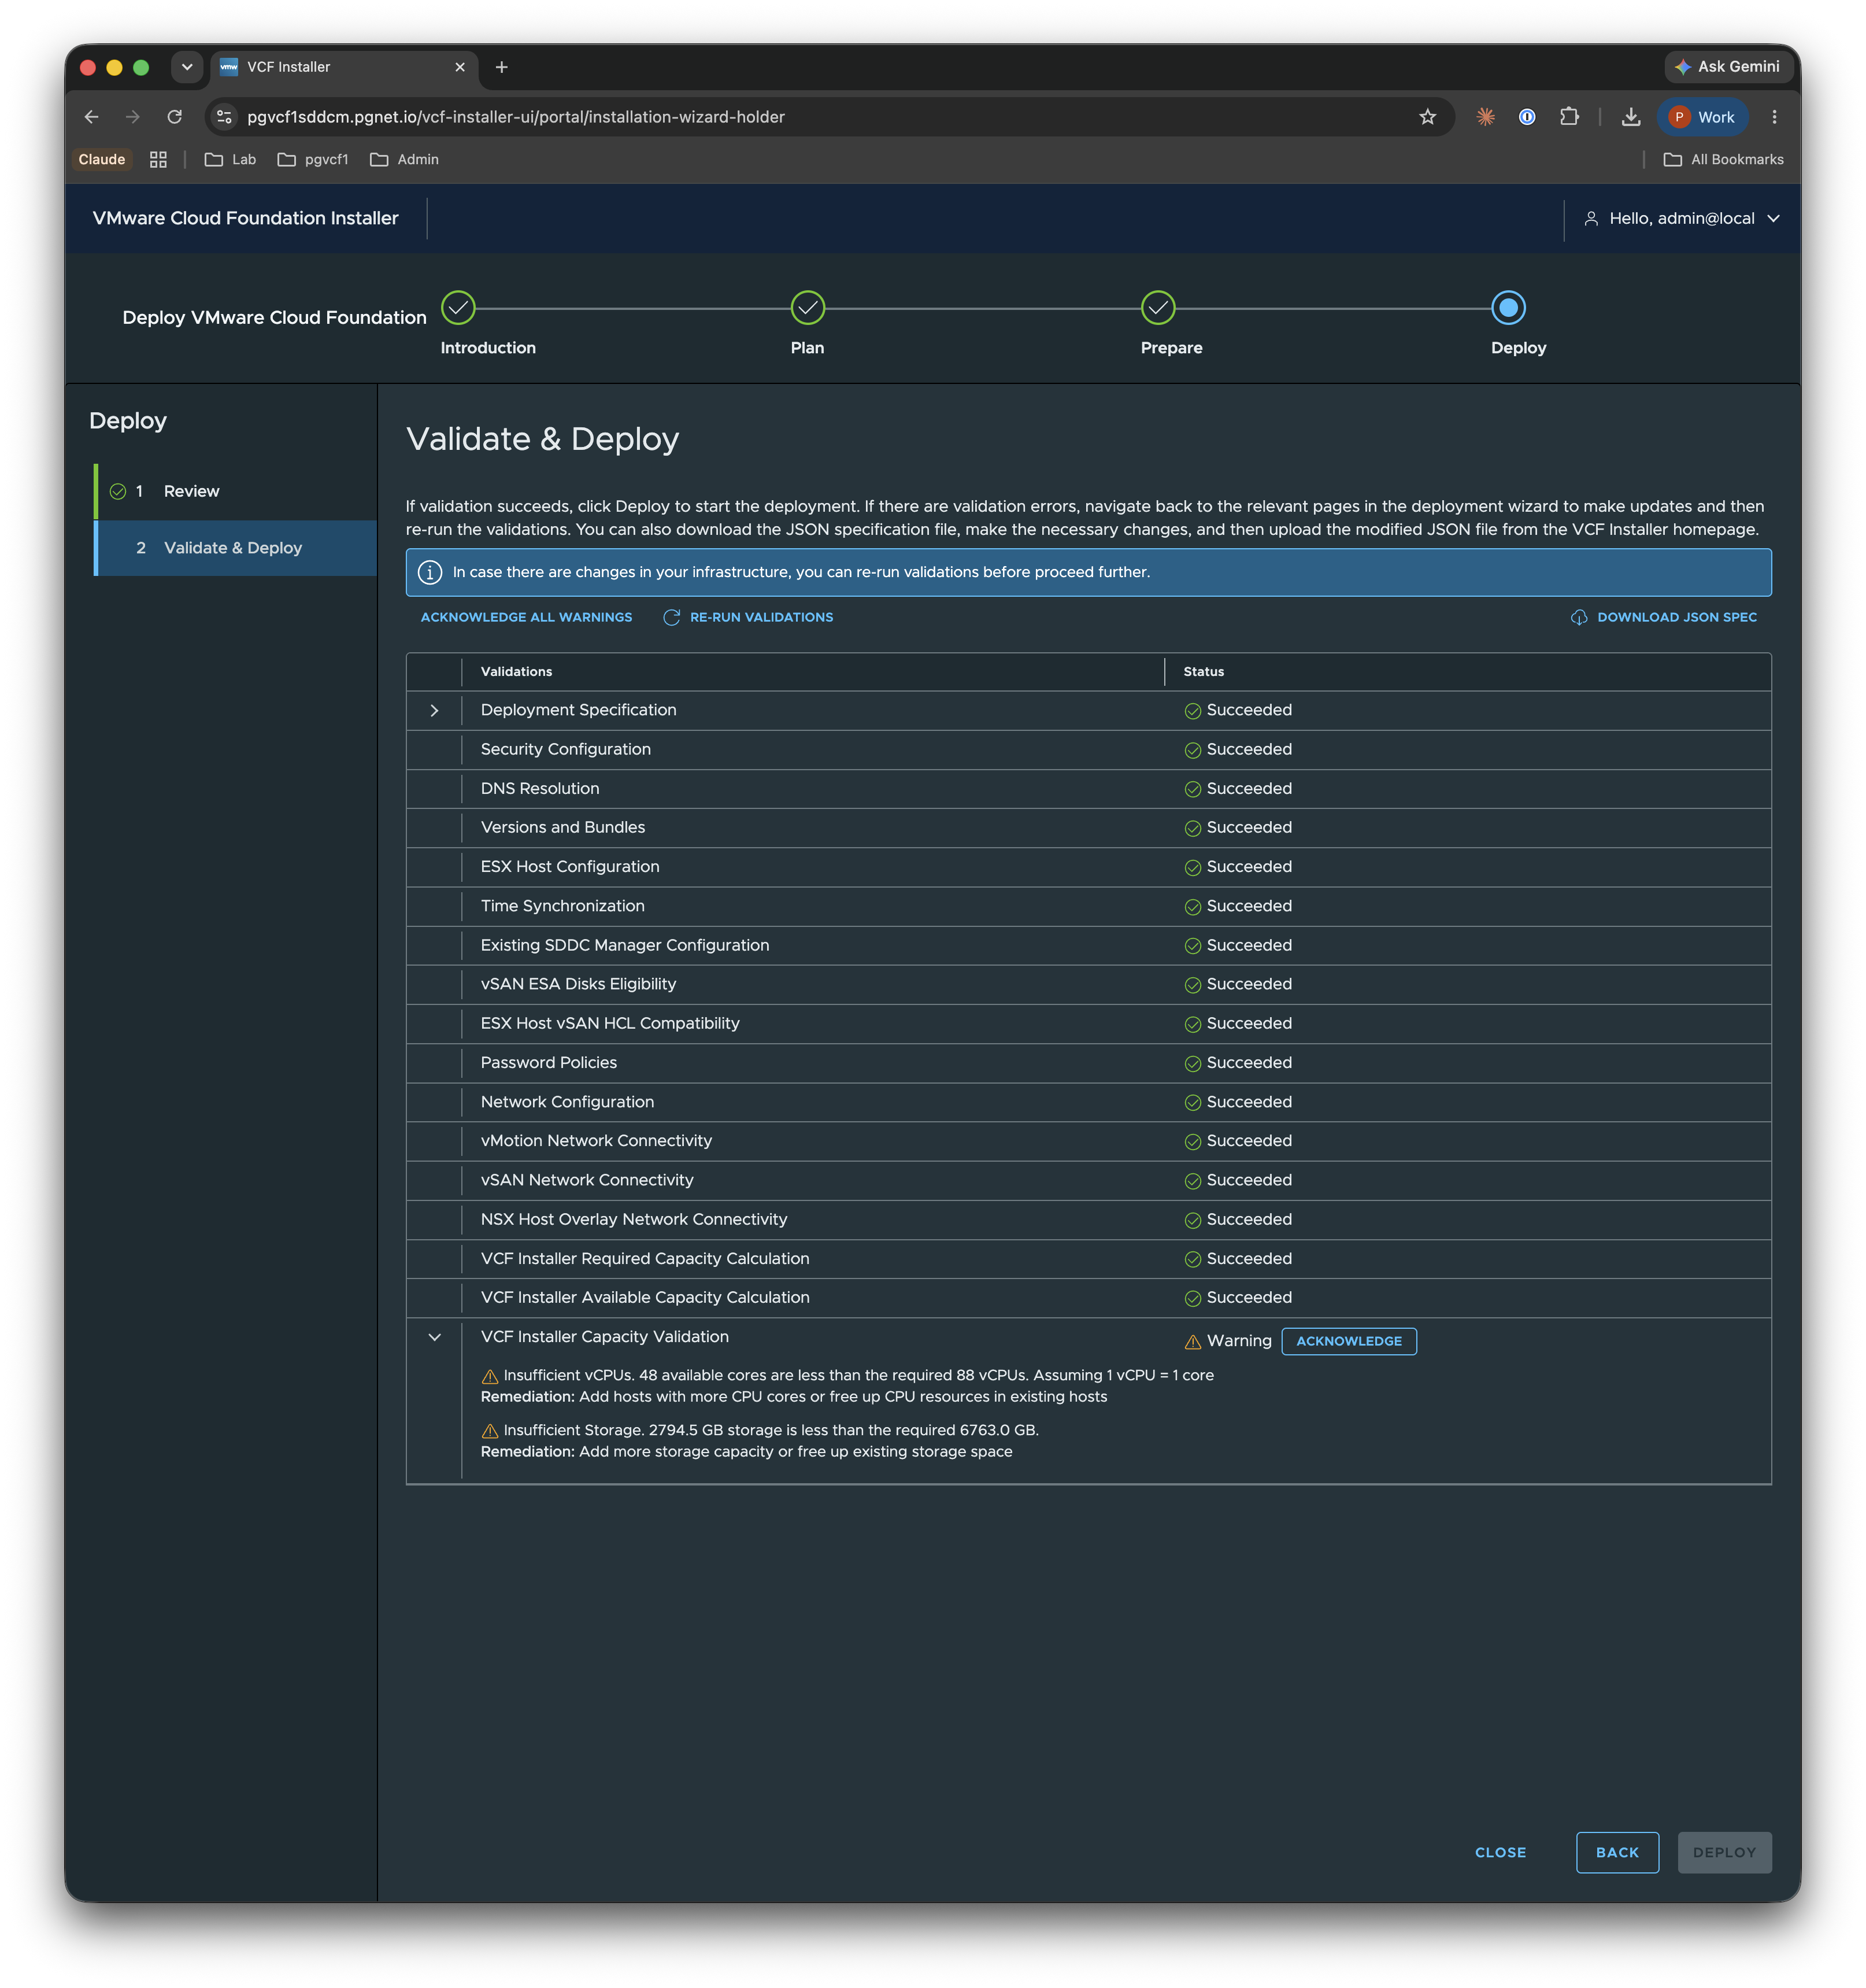Select the Review step in sidebar

pyautogui.click(x=236, y=491)
